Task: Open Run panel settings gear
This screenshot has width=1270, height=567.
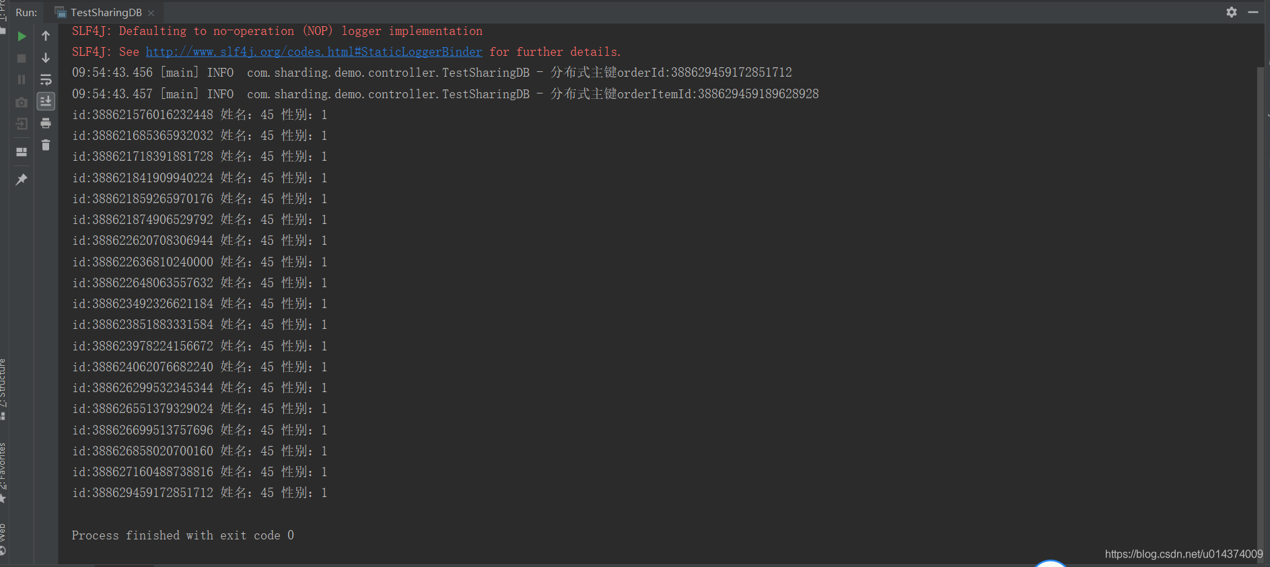Action: (x=1232, y=12)
